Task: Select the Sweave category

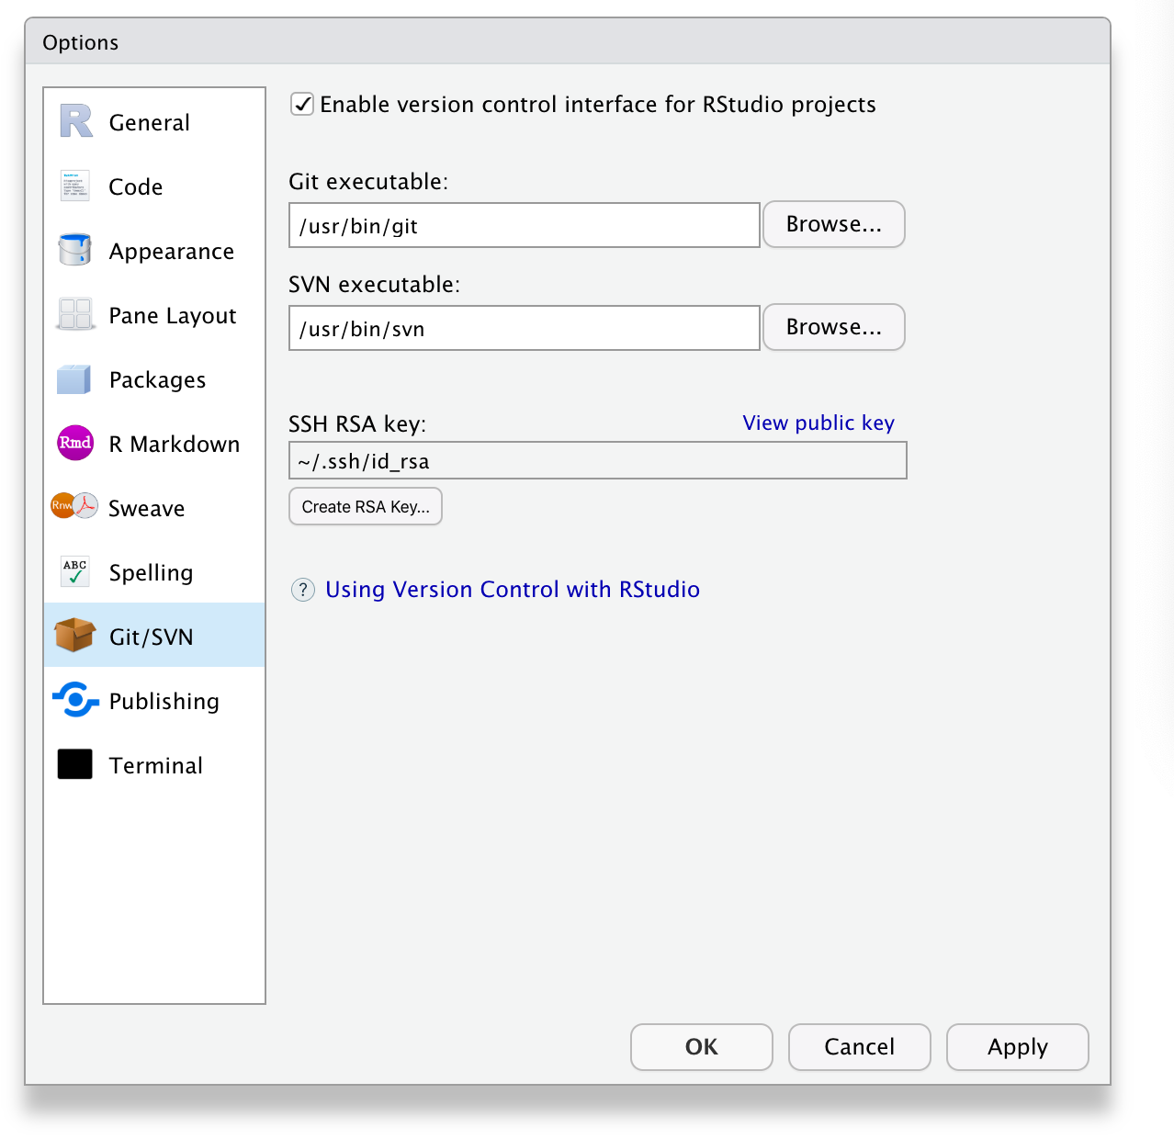Action: pos(154,507)
